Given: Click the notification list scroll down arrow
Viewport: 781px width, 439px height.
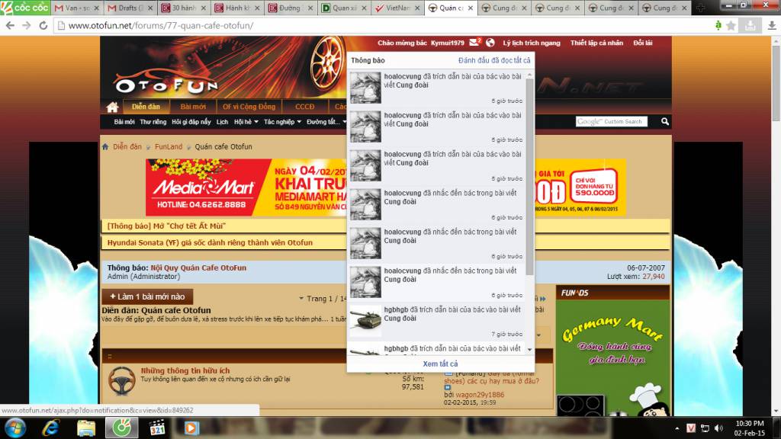Looking at the screenshot, I should 529,350.
